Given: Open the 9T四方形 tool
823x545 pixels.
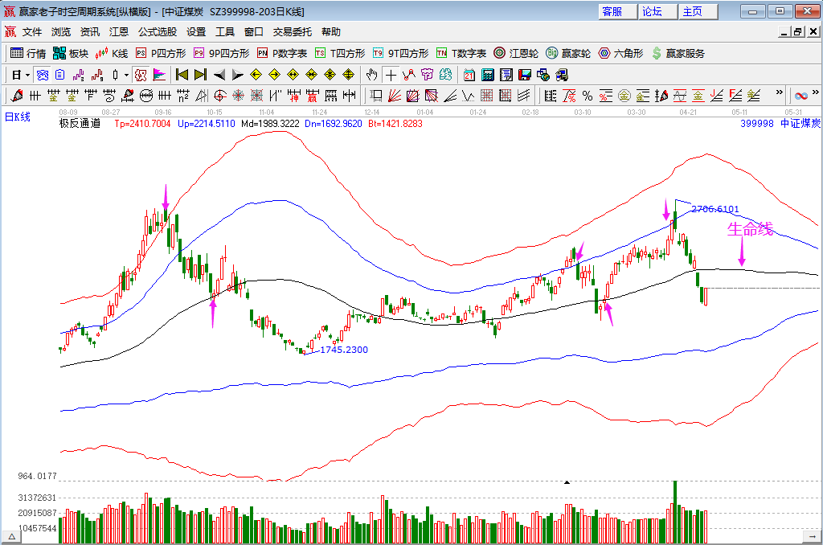Looking at the screenshot, I should click(x=400, y=53).
